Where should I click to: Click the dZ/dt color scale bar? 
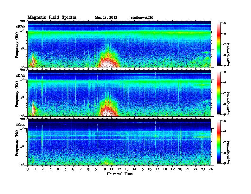(x=219, y=142)
